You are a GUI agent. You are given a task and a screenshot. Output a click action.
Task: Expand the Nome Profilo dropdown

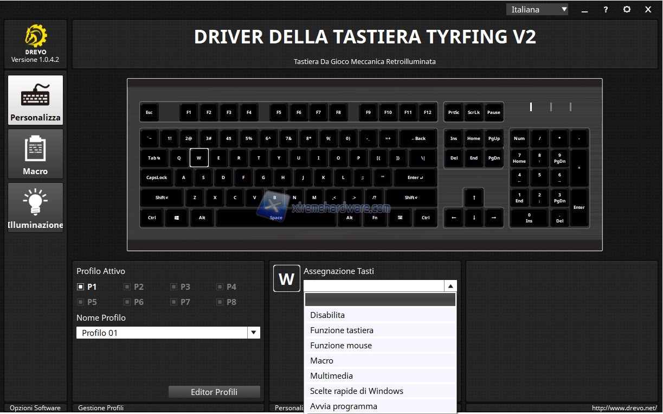click(253, 333)
